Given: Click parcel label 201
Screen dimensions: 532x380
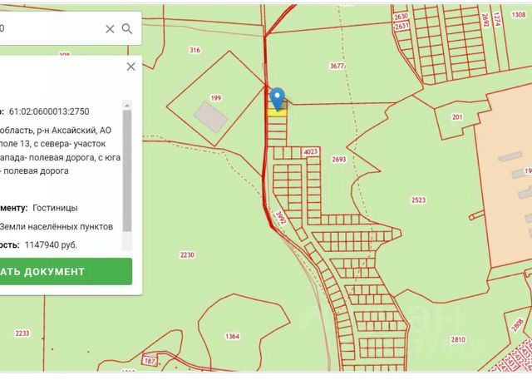Looking at the screenshot, I should 457,117.
